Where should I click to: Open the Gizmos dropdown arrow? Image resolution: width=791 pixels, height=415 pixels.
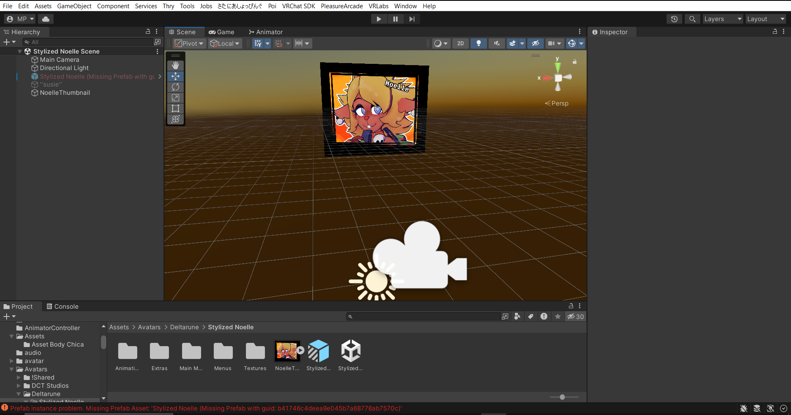click(581, 43)
